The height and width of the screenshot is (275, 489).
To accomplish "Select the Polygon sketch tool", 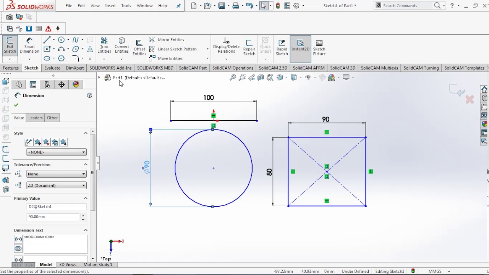I will [61, 58].
